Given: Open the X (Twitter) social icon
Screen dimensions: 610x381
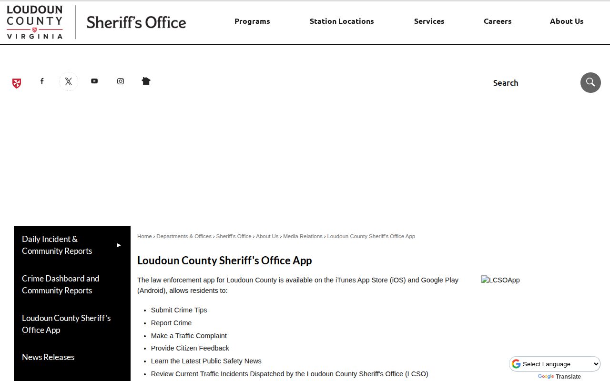Looking at the screenshot, I should (x=69, y=81).
